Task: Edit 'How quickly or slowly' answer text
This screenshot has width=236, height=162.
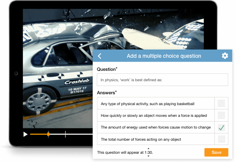Action: (156, 116)
